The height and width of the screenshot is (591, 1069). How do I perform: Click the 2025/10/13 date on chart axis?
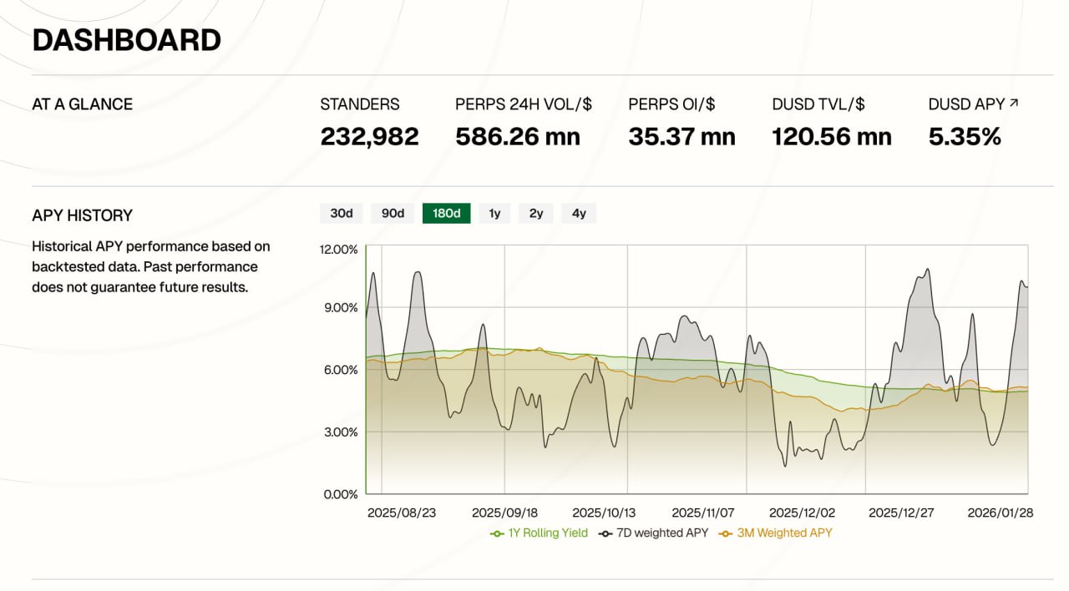click(605, 513)
